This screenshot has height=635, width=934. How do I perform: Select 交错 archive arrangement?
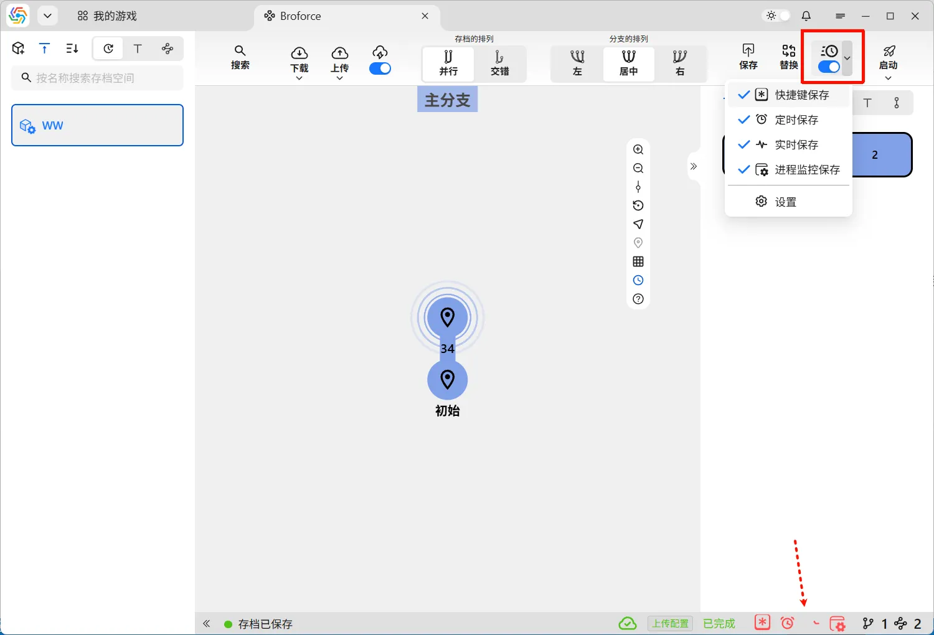pos(499,63)
